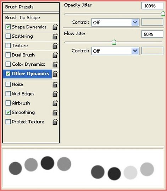Open Brush Presets section

[x=31, y=7]
